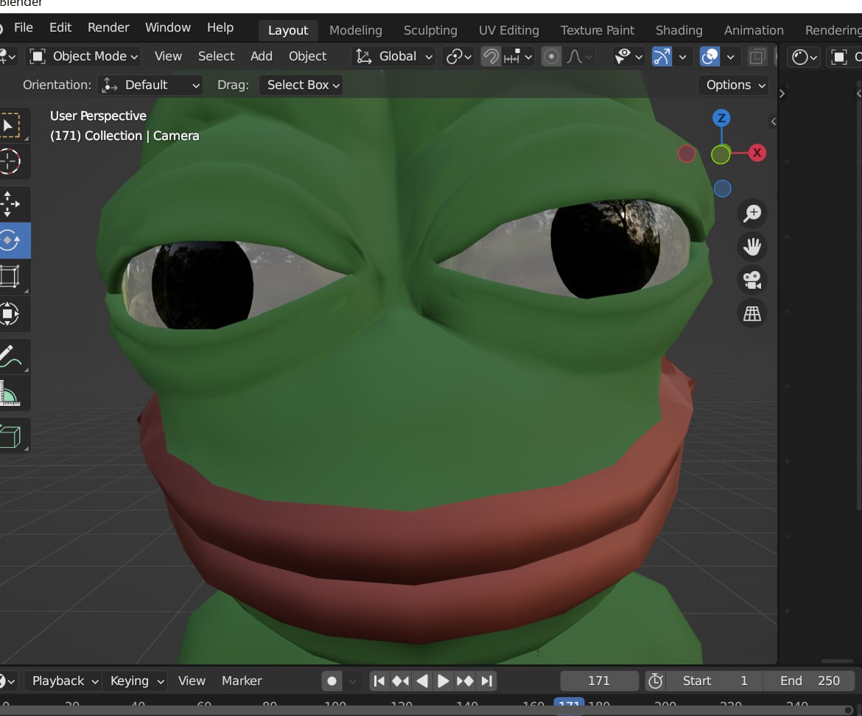Image resolution: width=862 pixels, height=716 pixels.
Task: Switch to the Shading workspace tab
Action: tap(679, 30)
